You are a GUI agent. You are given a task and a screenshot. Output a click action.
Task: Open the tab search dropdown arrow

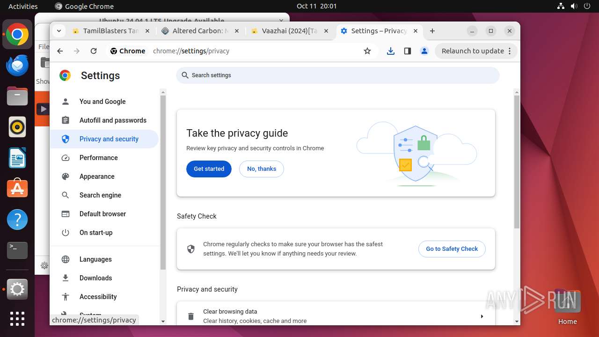point(59,31)
